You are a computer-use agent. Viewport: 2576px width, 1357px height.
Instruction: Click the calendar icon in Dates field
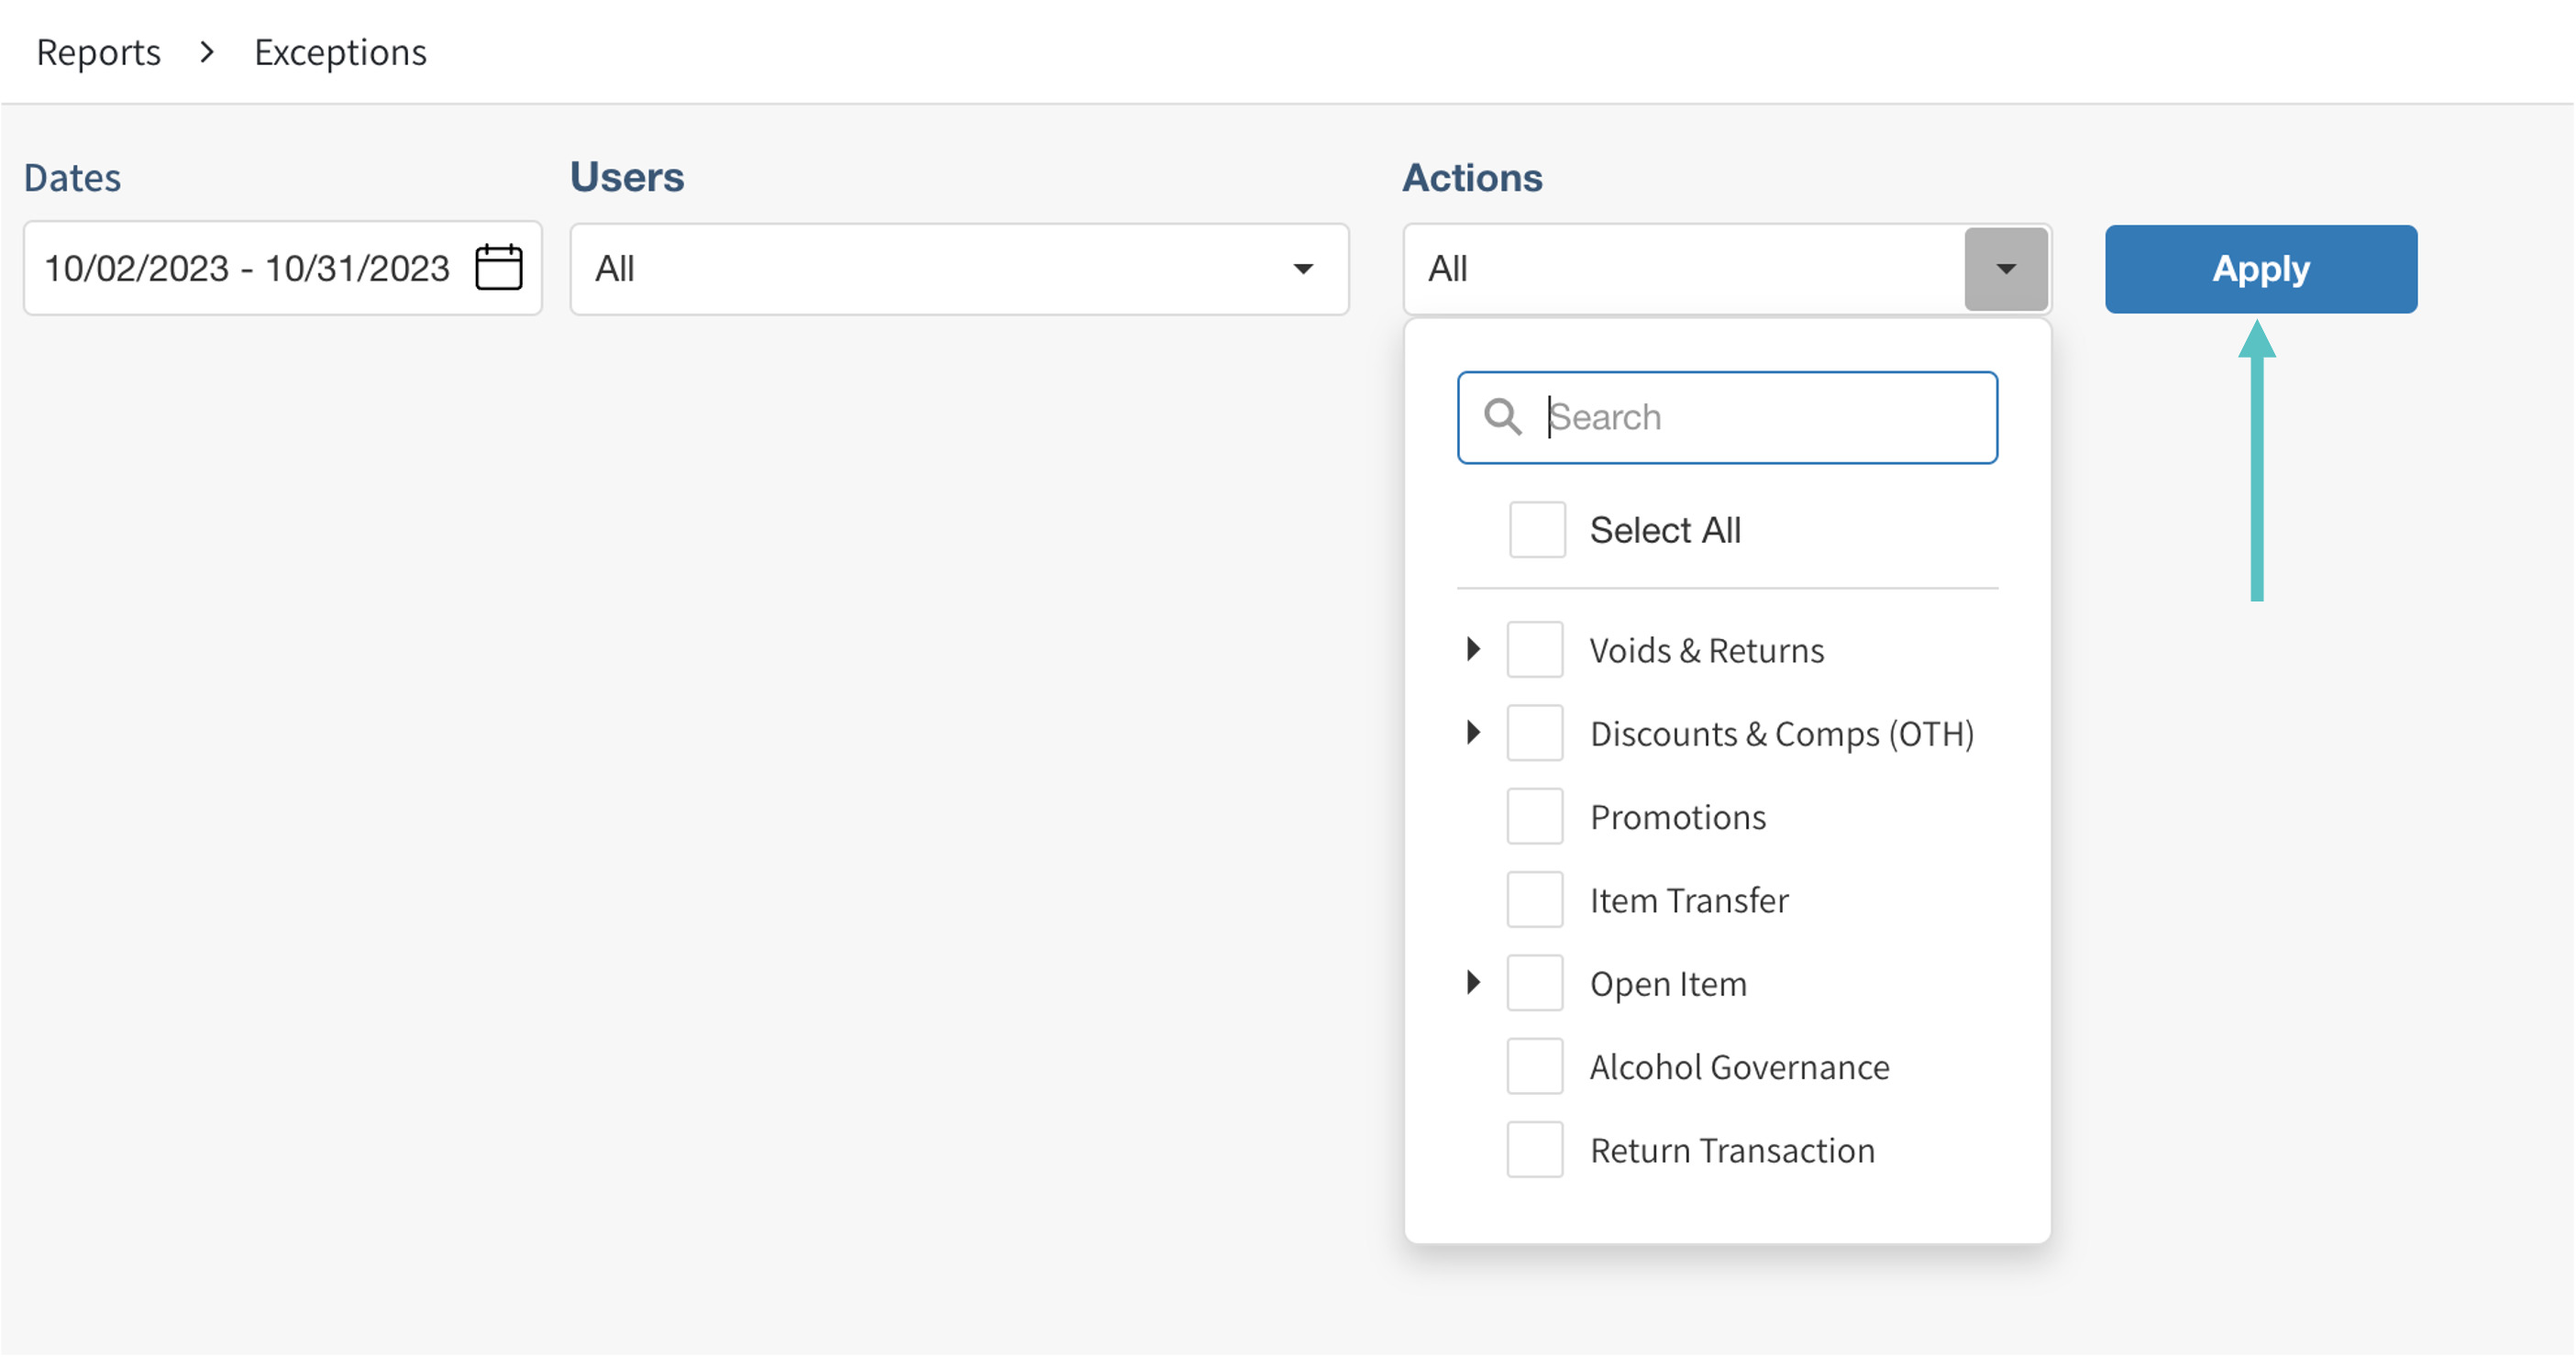(x=498, y=268)
